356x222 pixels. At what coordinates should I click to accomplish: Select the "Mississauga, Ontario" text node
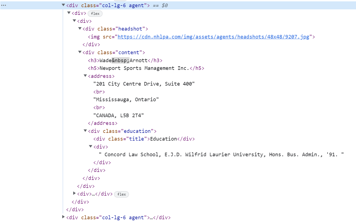click(x=126, y=100)
